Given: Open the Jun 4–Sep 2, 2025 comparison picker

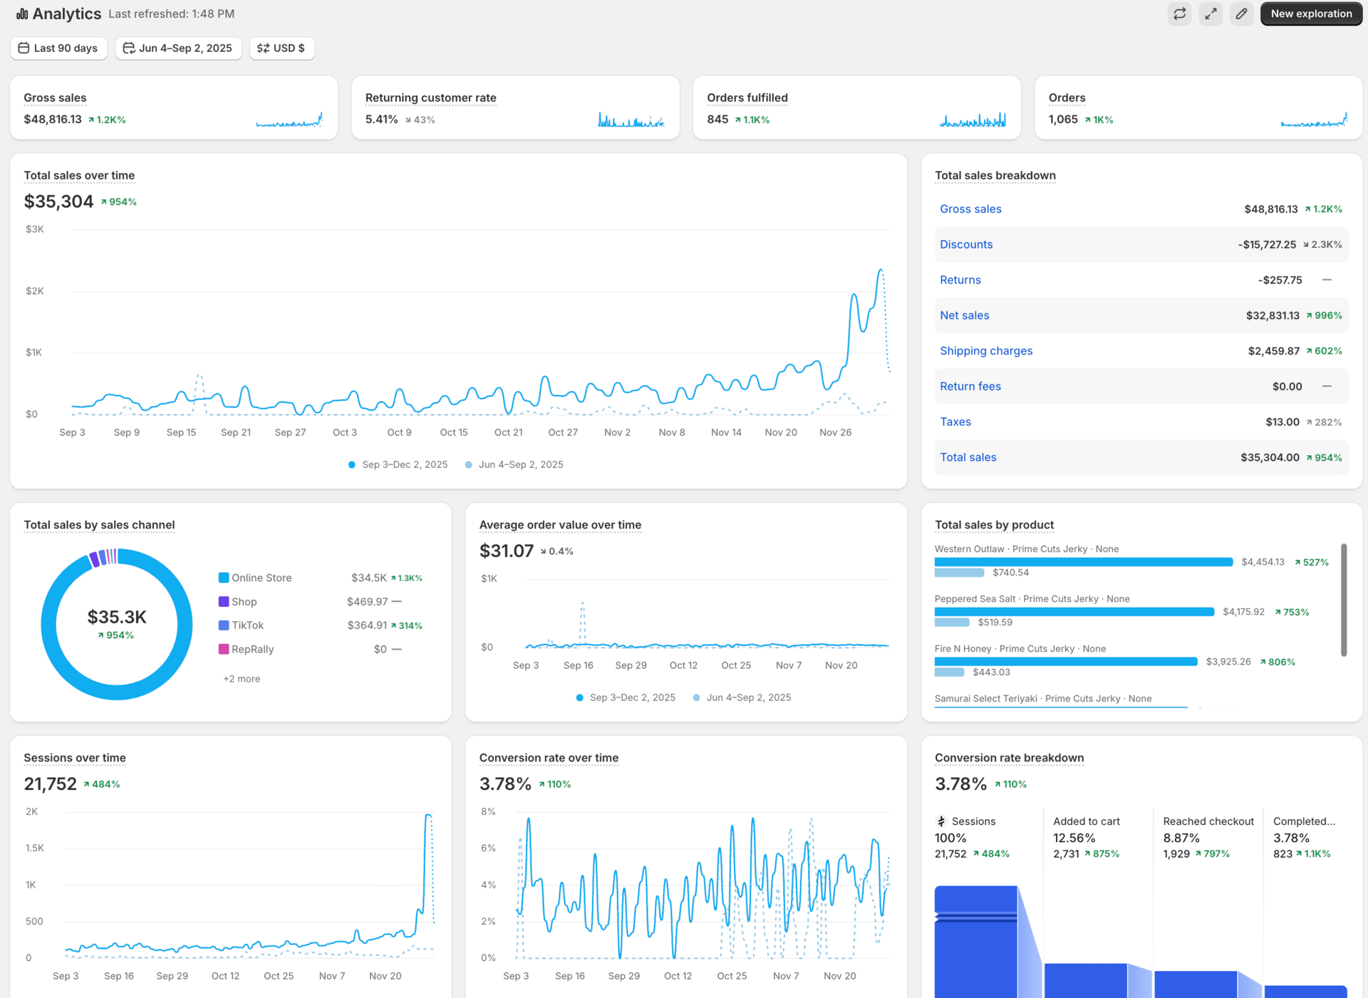Looking at the screenshot, I should (179, 48).
